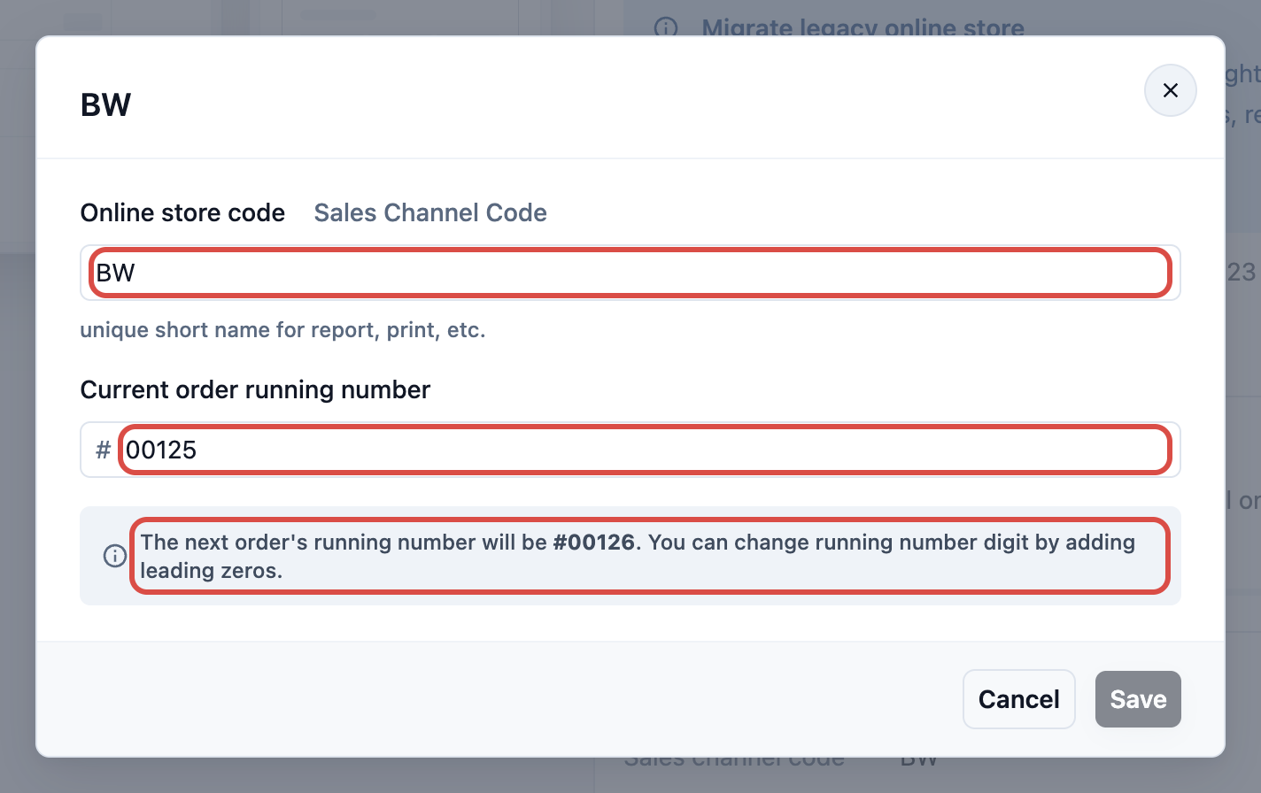Click the # prefix in the running number field
This screenshot has width=1261, height=793.
click(103, 450)
